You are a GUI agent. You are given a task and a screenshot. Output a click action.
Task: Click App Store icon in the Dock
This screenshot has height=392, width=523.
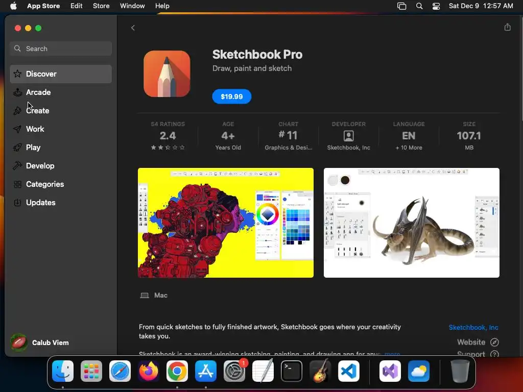(206, 371)
